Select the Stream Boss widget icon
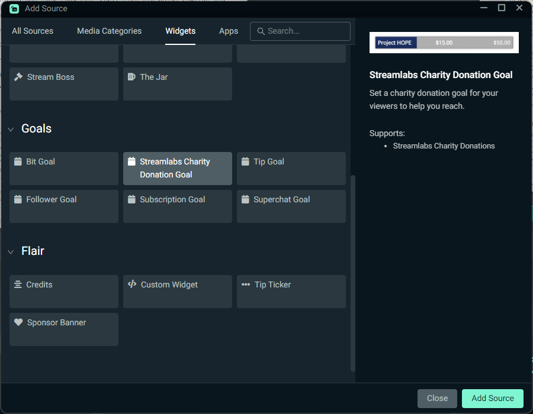Image resolution: width=533 pixels, height=414 pixels. pos(18,77)
